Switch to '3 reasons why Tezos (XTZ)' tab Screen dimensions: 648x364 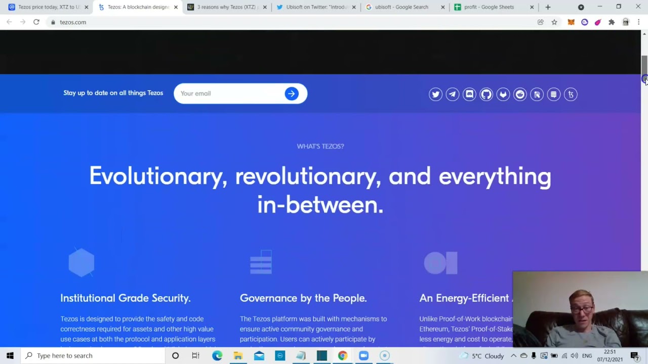227,7
